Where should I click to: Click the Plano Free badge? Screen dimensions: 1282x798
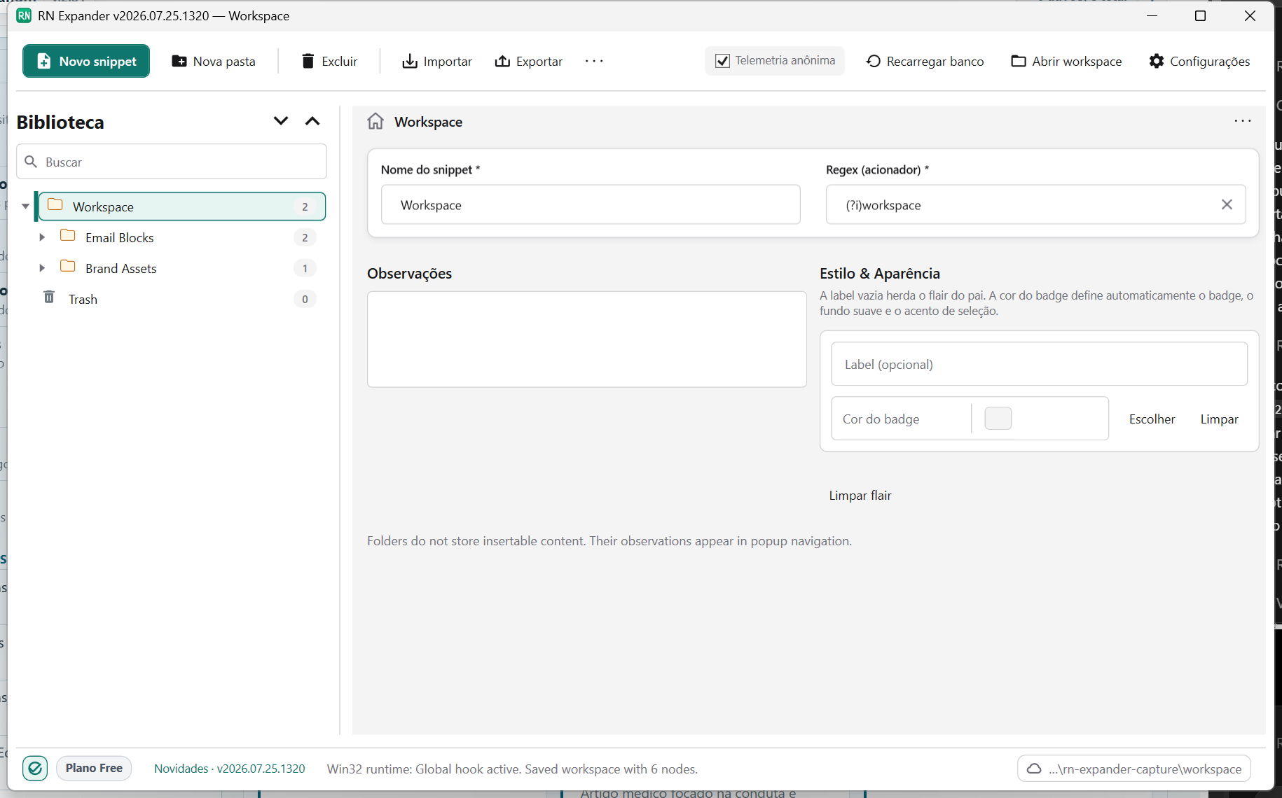94,768
